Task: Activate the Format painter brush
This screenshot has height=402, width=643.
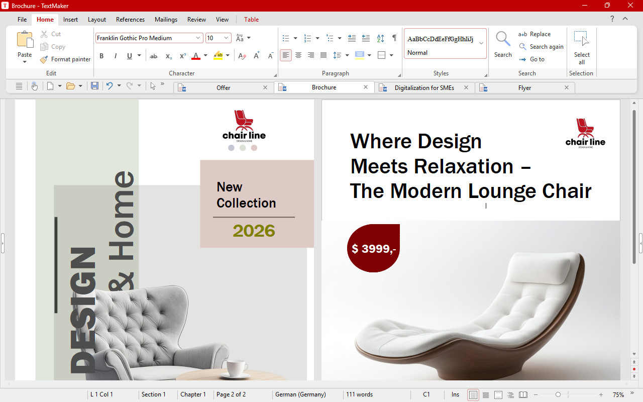Action: click(x=65, y=59)
